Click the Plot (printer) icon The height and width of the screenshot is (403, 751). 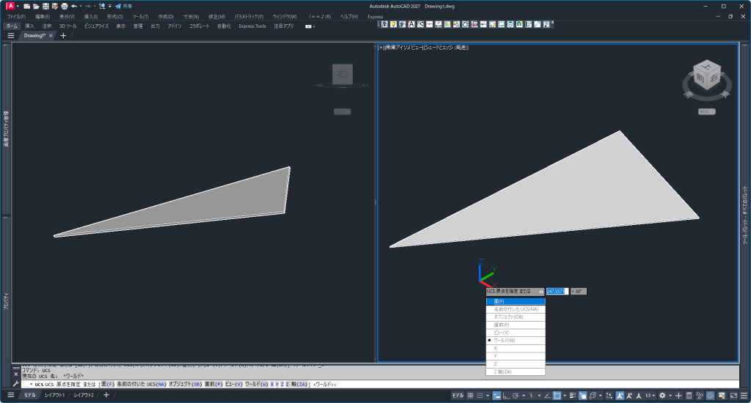click(65, 6)
